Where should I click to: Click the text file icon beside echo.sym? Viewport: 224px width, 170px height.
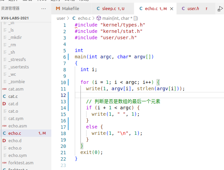click(4, 155)
